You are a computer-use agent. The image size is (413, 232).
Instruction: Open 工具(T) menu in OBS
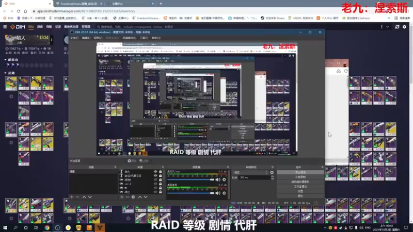pyautogui.click(x=144, y=38)
